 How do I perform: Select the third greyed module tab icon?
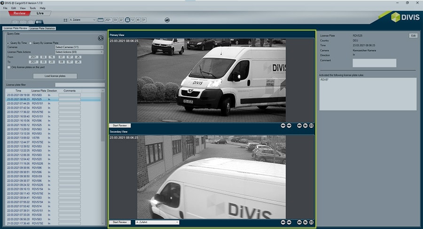(x=31, y=22)
